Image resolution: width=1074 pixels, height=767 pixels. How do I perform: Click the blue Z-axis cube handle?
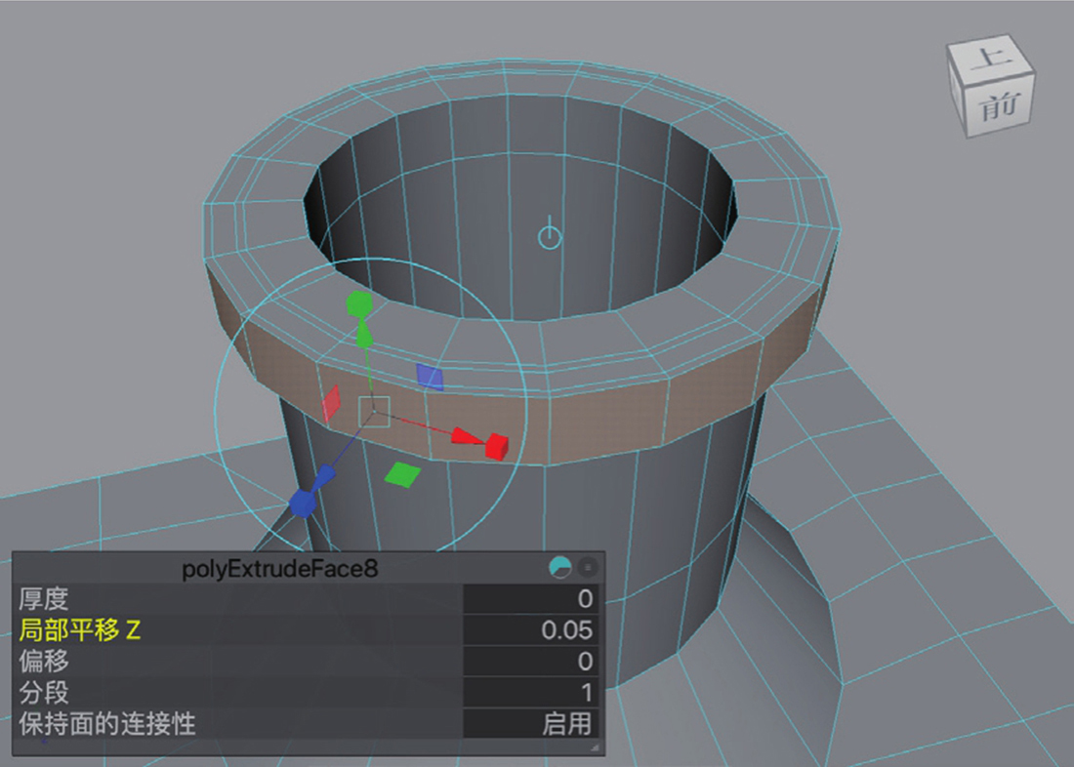[304, 503]
